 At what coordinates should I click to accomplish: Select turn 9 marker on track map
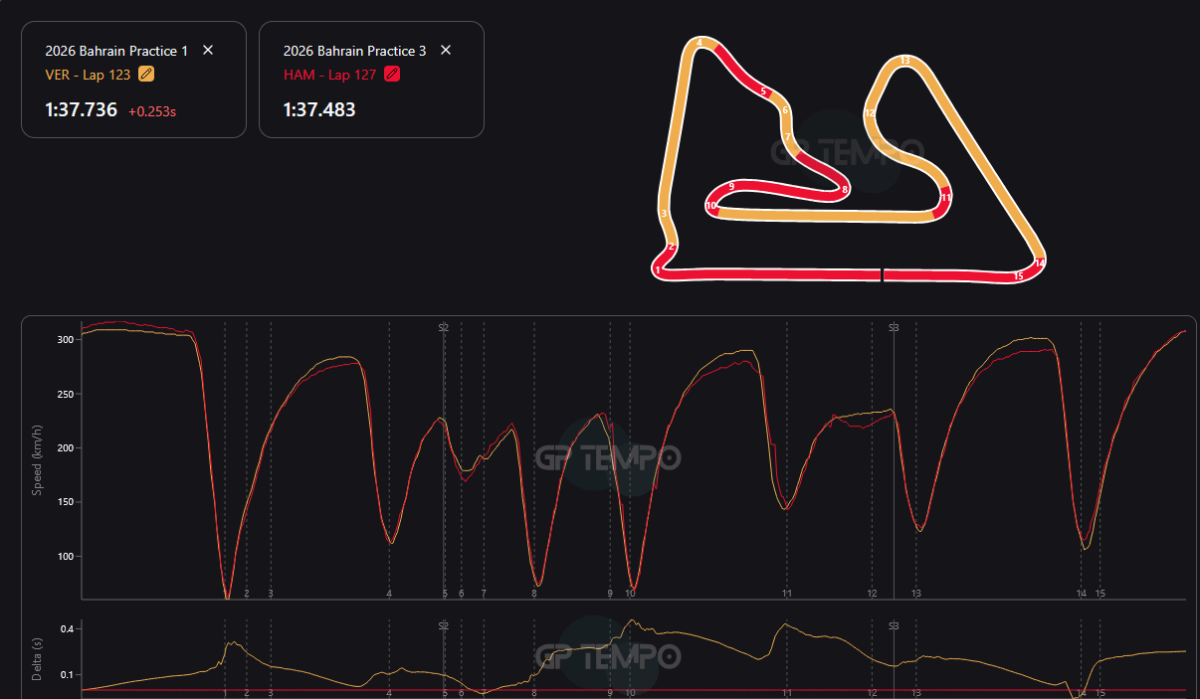731,186
